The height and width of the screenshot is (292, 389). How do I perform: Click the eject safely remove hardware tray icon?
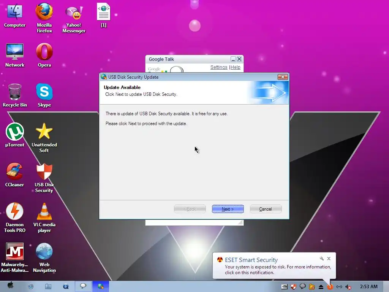[x=321, y=287]
